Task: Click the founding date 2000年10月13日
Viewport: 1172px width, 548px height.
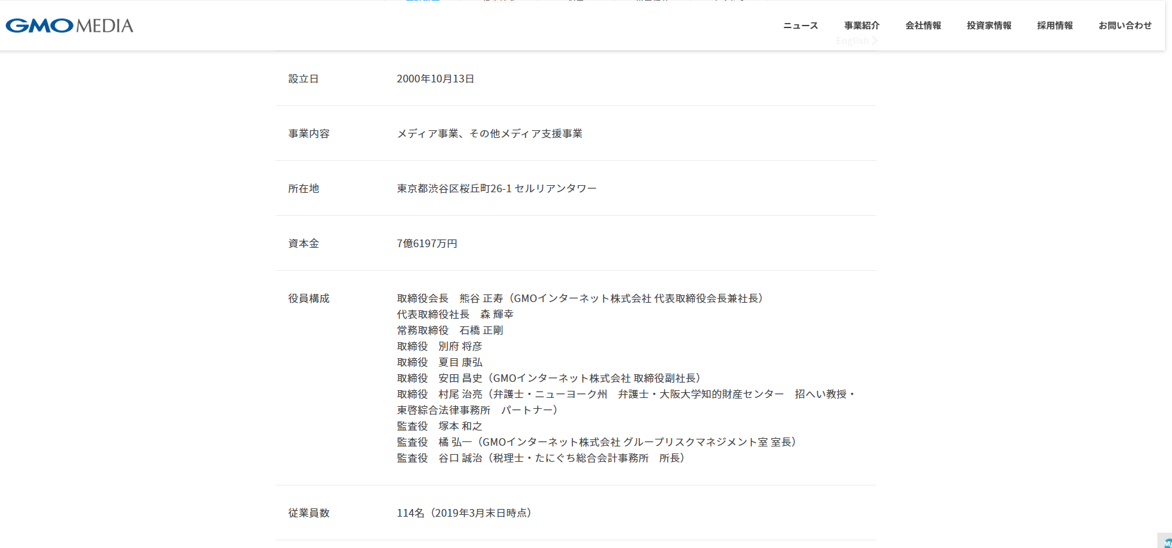Action: pyautogui.click(x=435, y=79)
